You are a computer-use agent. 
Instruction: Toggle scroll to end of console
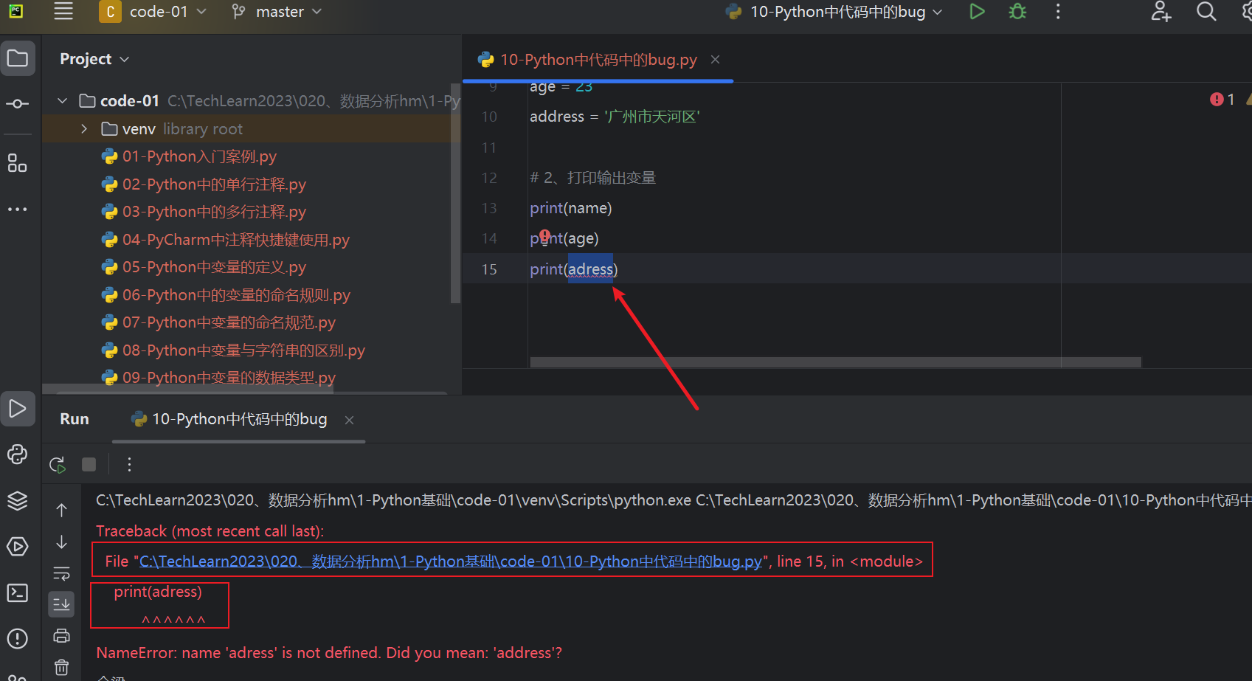pyautogui.click(x=62, y=604)
